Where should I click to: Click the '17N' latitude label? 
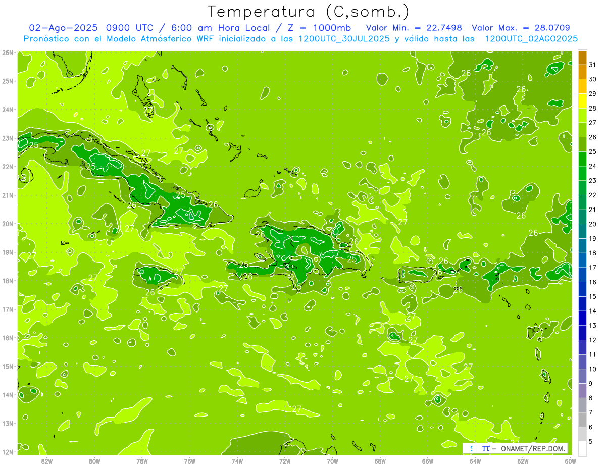click(8, 309)
